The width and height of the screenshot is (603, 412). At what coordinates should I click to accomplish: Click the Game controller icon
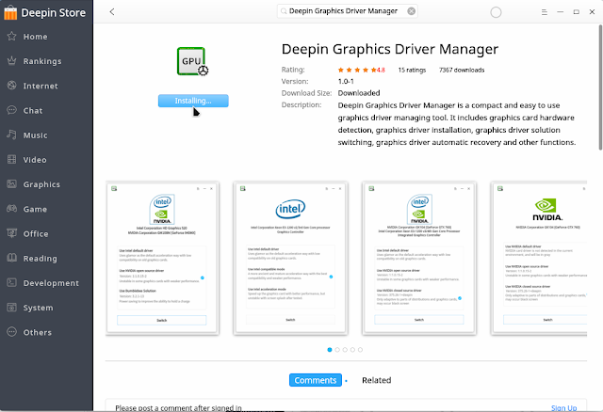pyautogui.click(x=12, y=209)
